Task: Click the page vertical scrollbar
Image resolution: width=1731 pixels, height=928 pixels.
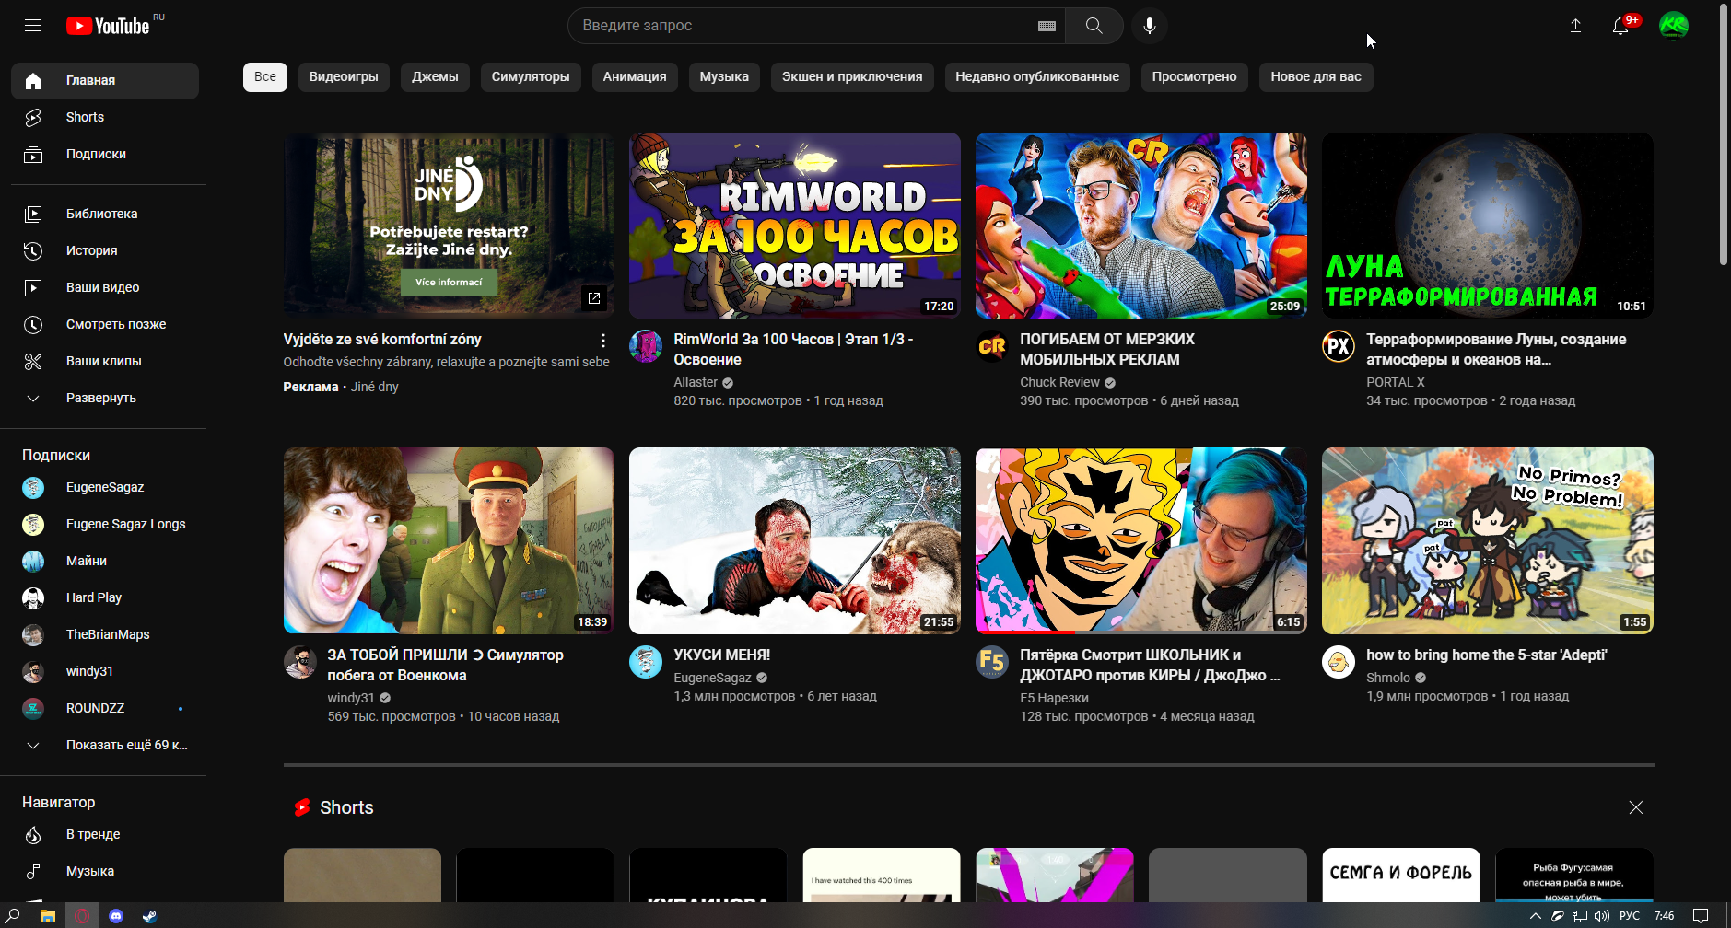Action: (1724, 134)
